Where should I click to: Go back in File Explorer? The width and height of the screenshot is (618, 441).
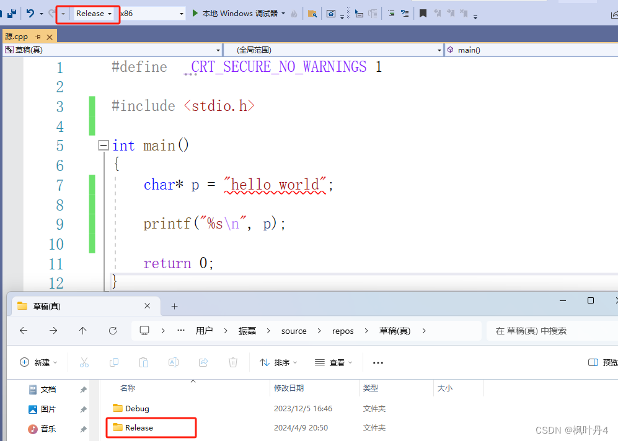(24, 331)
